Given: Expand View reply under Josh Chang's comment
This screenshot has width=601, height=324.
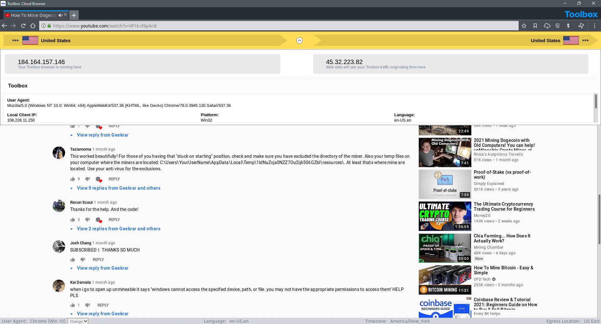Looking at the screenshot, I should pos(103,268).
